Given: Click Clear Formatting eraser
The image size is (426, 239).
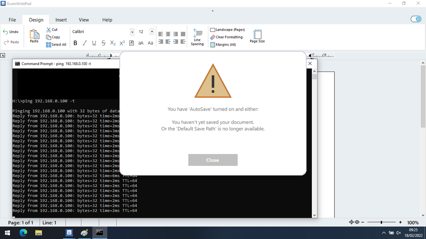Looking at the screenshot, I should pyautogui.click(x=226, y=37).
